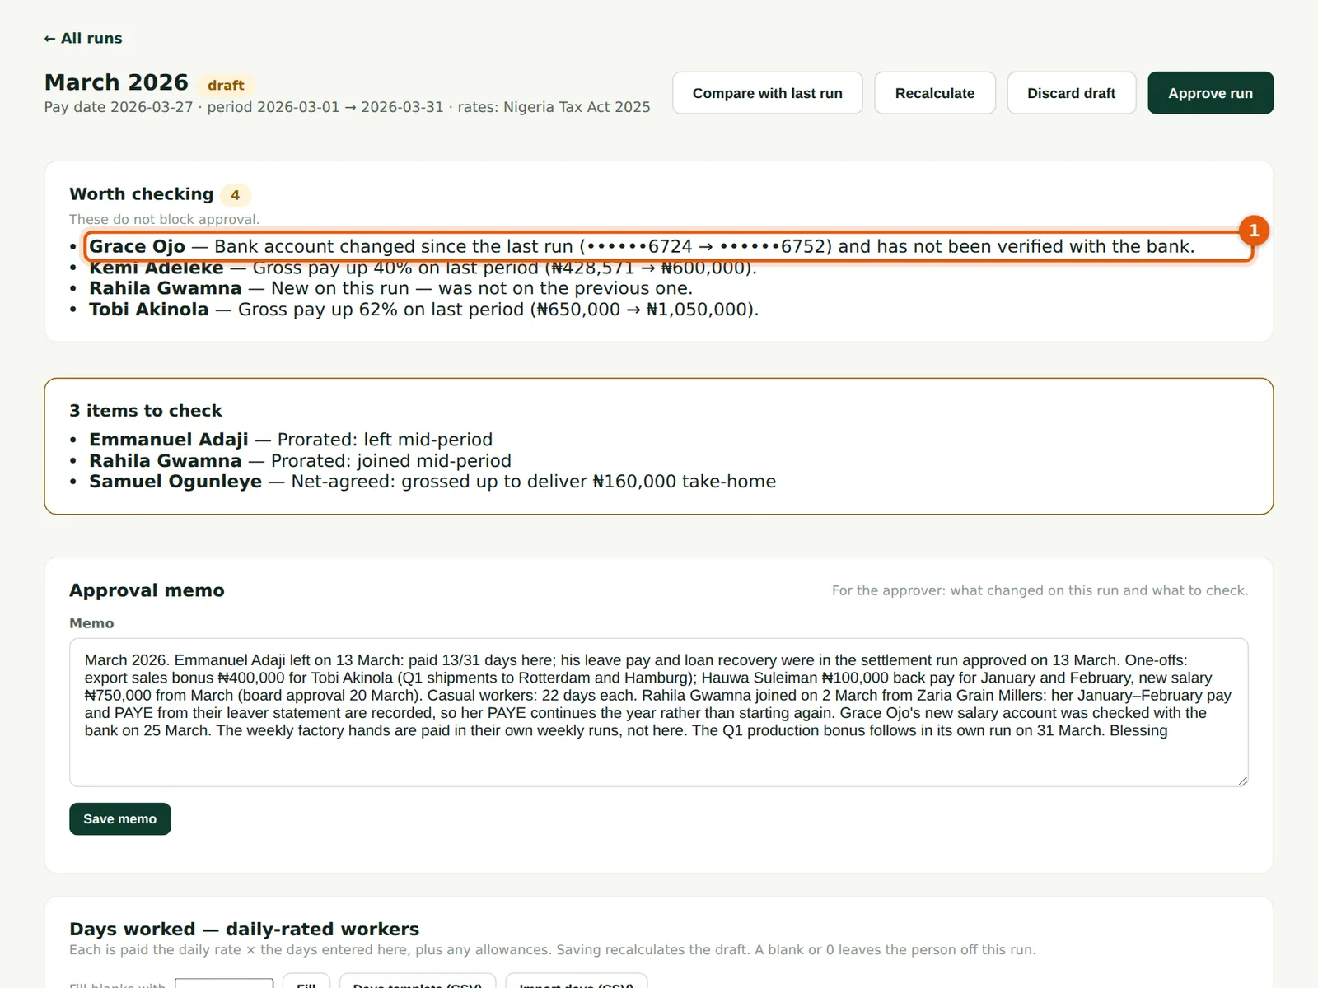Save the approval memo
The image size is (1318, 988).
point(120,818)
